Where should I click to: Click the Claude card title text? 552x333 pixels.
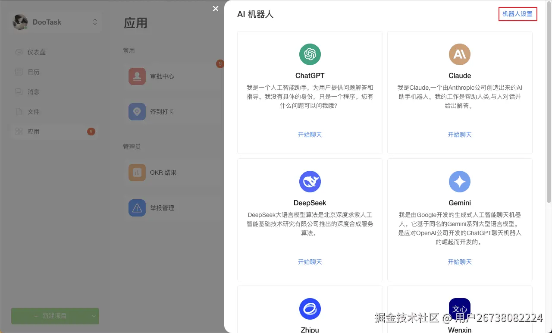pos(460,75)
